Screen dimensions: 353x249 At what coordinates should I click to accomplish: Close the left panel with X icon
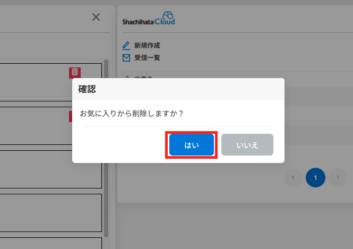coord(96,17)
